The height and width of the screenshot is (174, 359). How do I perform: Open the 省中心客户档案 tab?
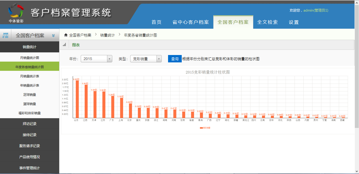pos(191,22)
